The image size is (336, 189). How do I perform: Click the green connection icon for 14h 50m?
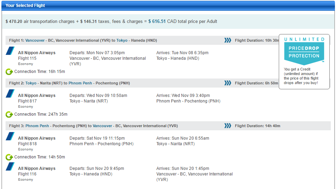pos(9,157)
